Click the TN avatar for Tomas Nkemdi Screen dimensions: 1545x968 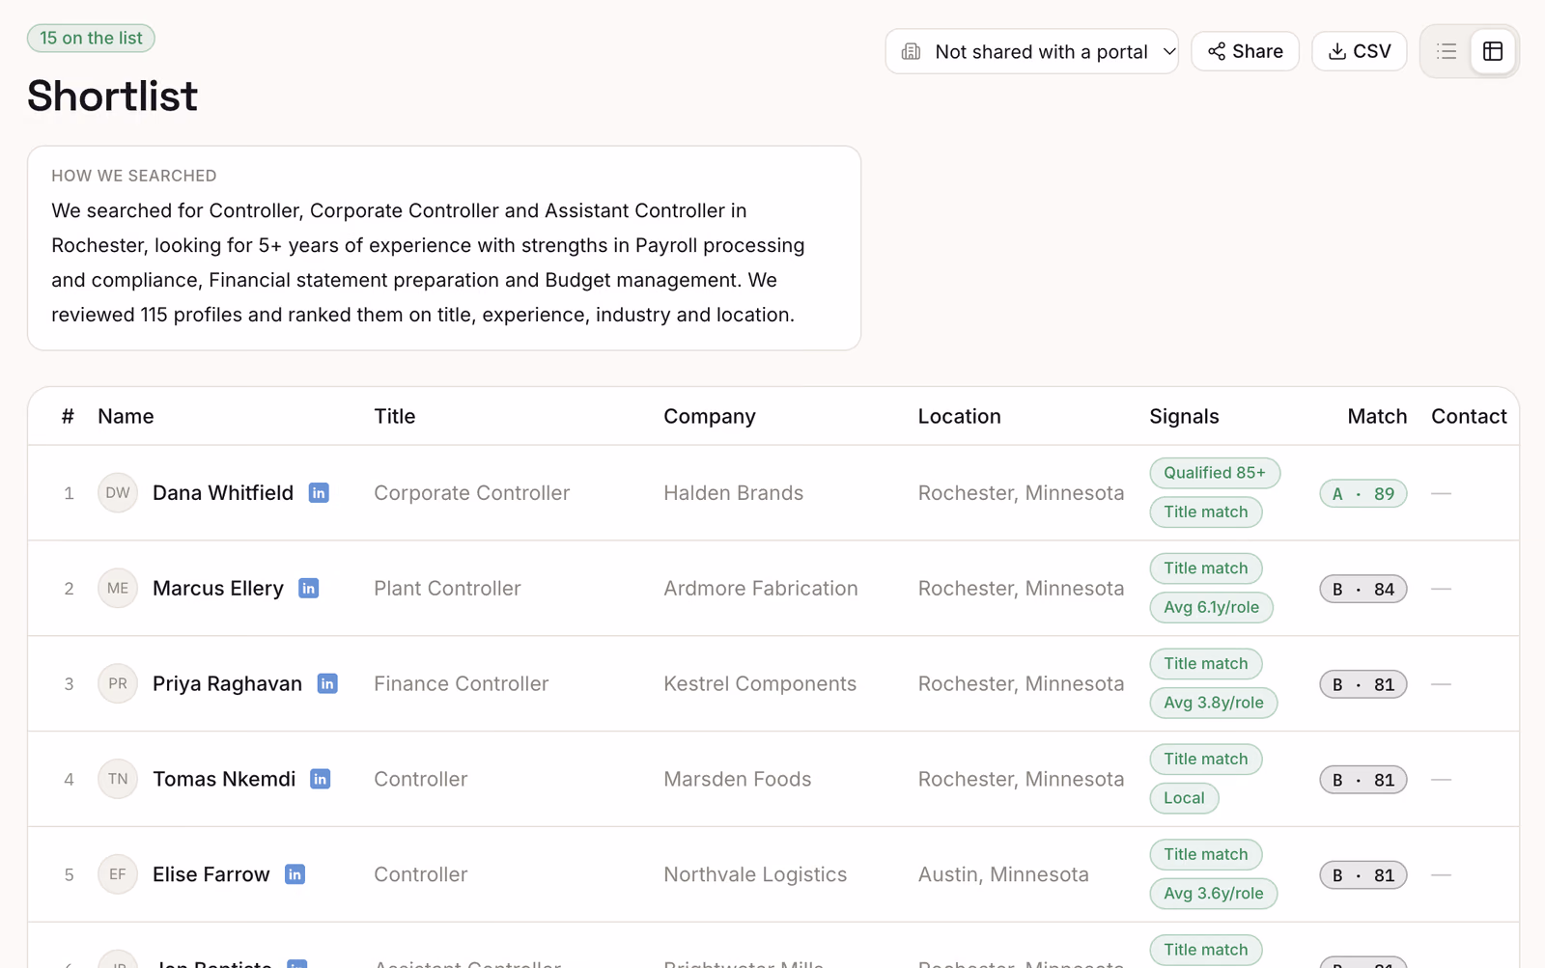coord(118,779)
